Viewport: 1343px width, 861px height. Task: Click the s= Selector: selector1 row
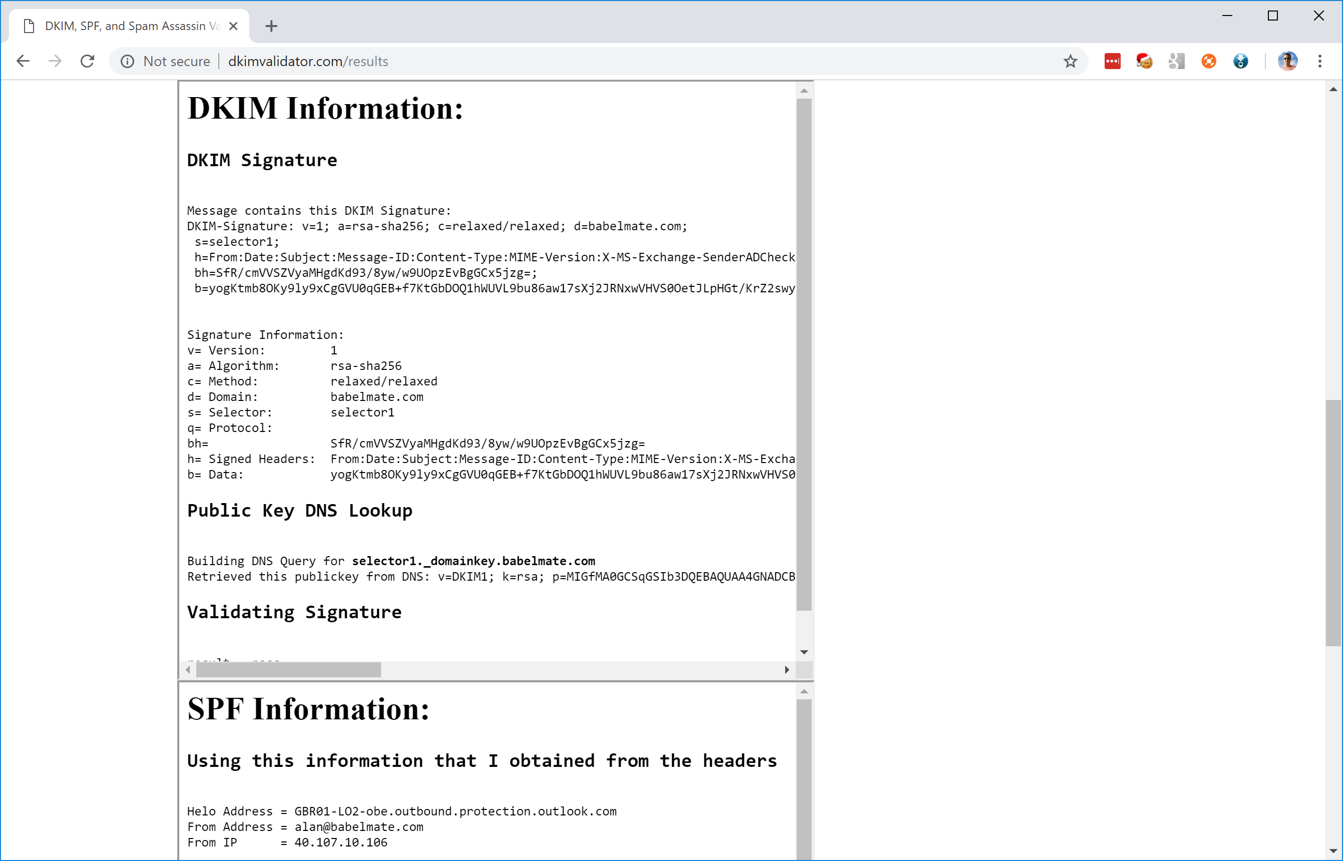coord(291,412)
